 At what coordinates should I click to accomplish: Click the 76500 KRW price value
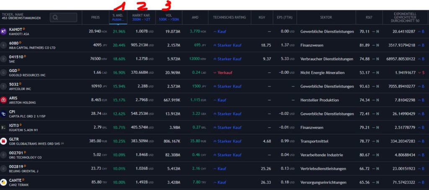[x=98, y=59]
